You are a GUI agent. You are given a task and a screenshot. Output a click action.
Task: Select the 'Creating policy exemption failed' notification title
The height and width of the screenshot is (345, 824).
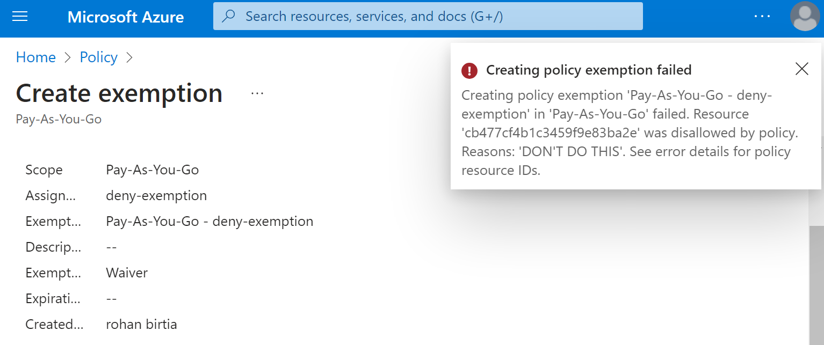tap(589, 70)
